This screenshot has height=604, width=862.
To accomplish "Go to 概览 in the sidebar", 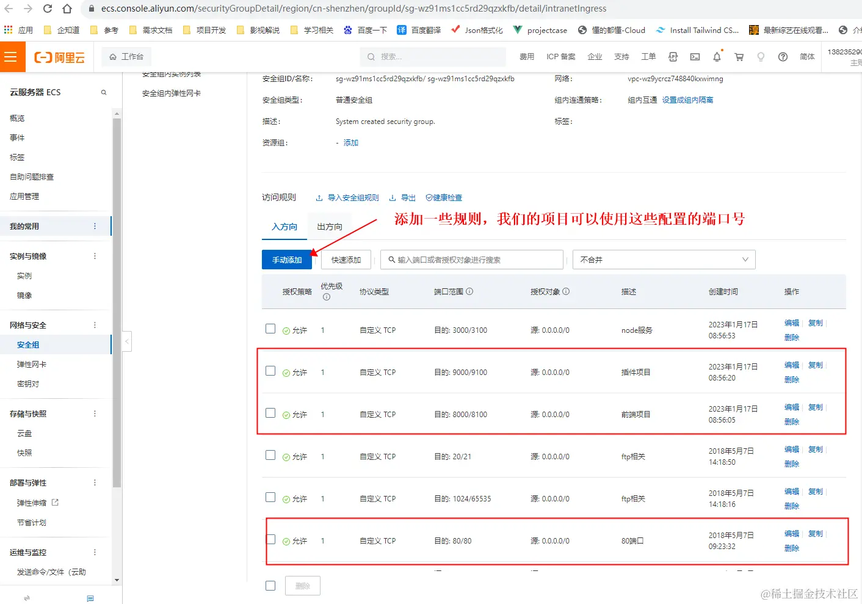I will tap(17, 118).
